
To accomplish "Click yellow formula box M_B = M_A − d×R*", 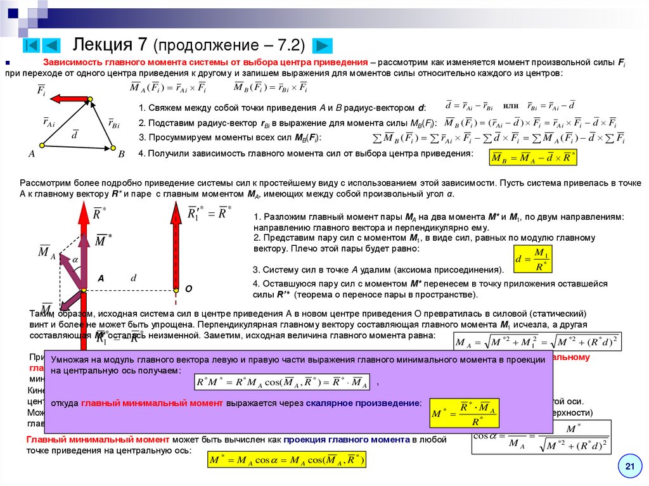I will tap(532, 157).
